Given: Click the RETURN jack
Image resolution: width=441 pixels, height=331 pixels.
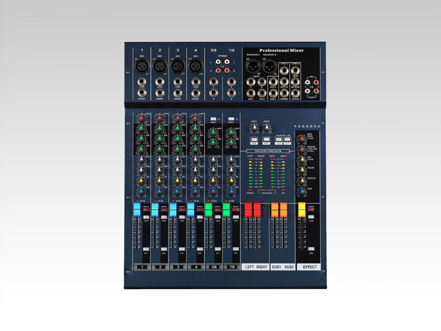Looking at the screenshot, I should pos(295,82).
